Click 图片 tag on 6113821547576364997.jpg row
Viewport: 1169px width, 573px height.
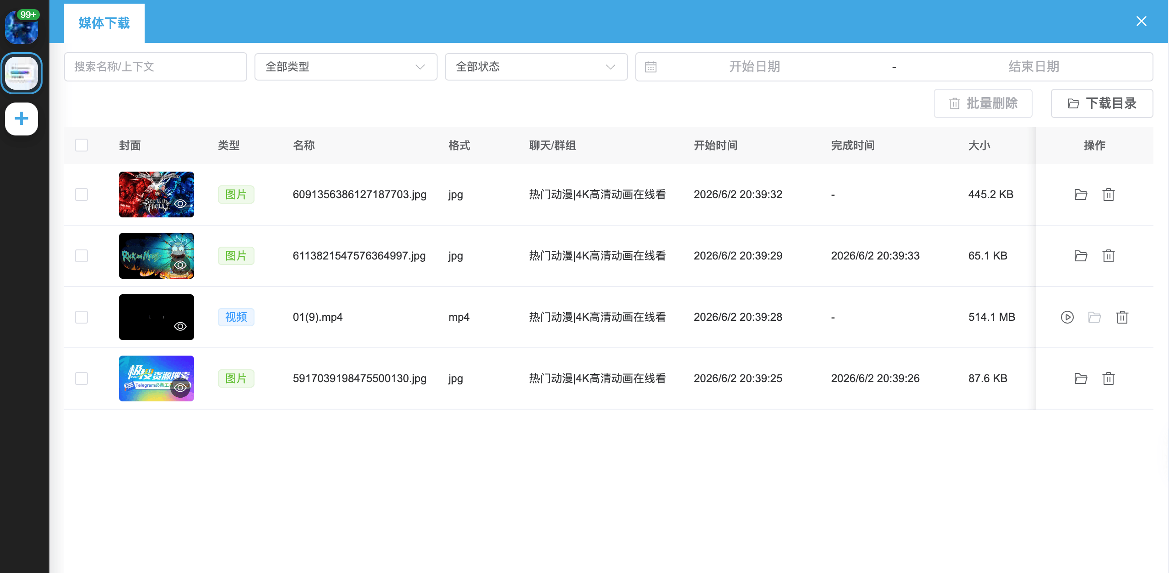(x=236, y=256)
